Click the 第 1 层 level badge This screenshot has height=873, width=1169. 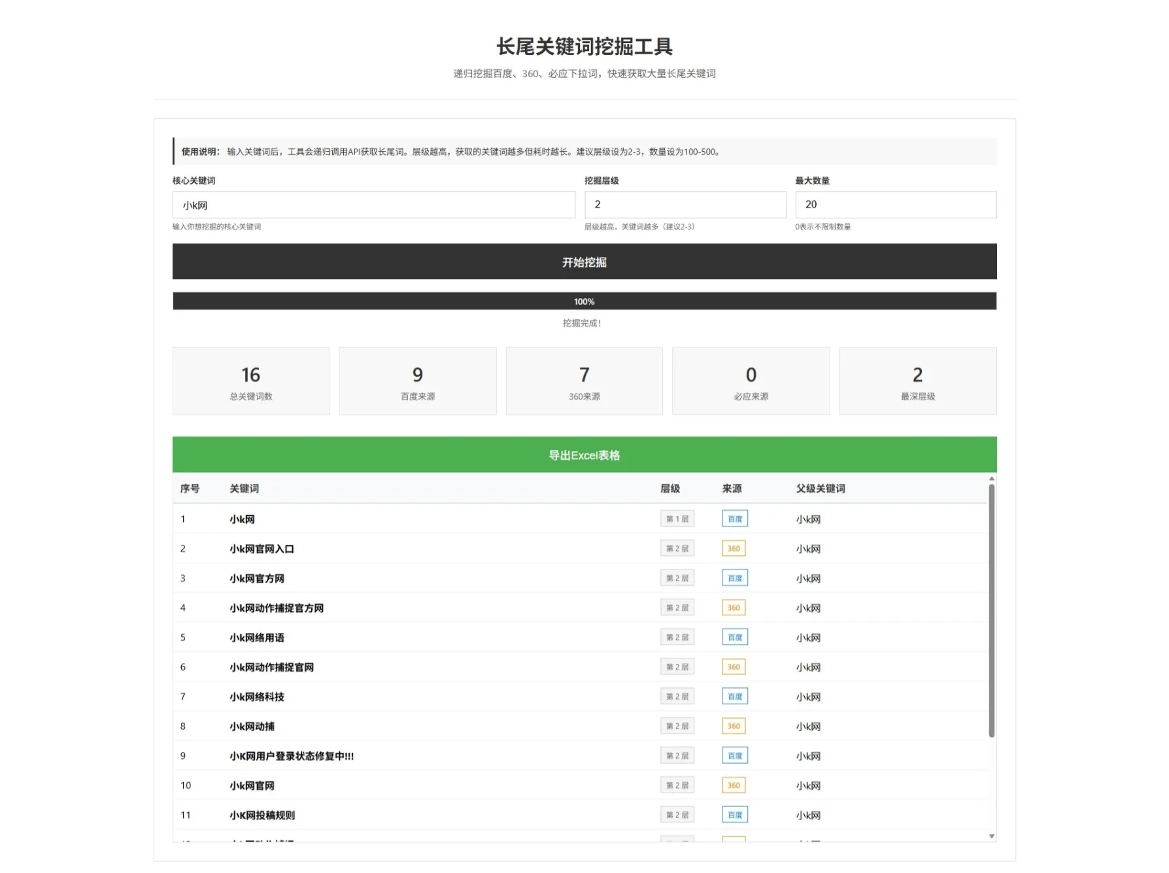pos(677,519)
